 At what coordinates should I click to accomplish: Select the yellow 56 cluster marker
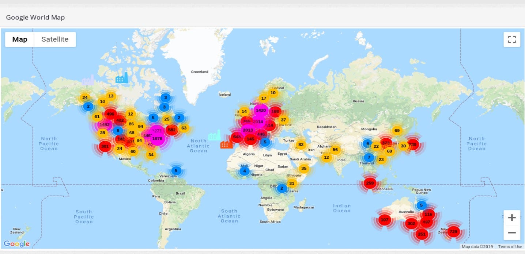pos(335,150)
